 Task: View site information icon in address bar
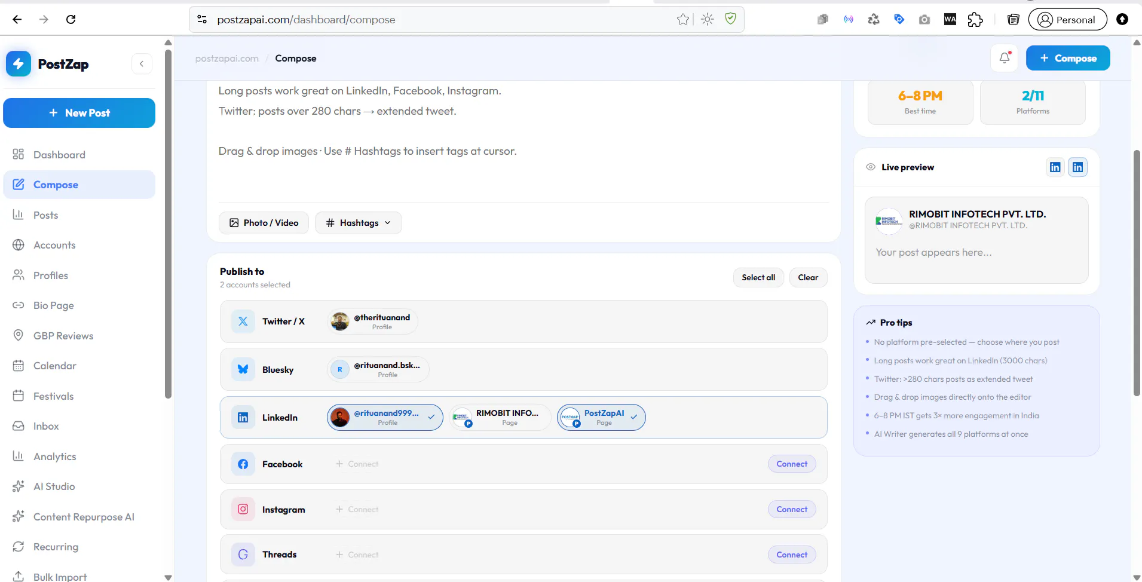202,19
